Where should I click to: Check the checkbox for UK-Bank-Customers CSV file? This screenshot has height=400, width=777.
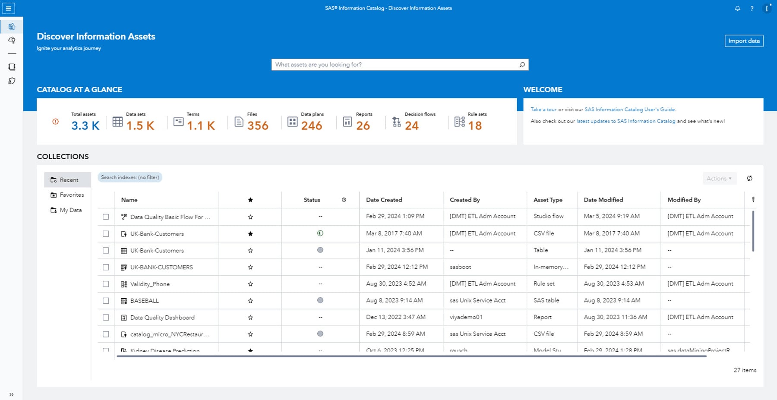click(x=106, y=233)
